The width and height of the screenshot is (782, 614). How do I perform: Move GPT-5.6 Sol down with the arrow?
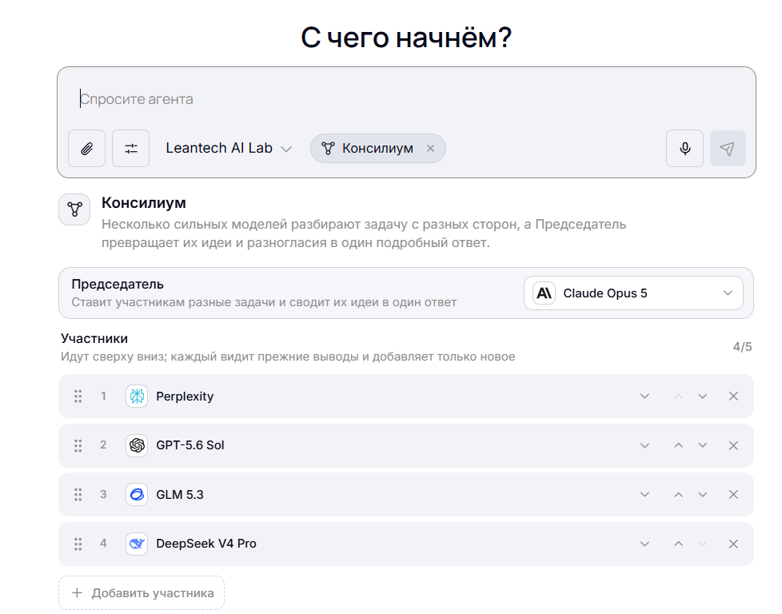tap(703, 445)
